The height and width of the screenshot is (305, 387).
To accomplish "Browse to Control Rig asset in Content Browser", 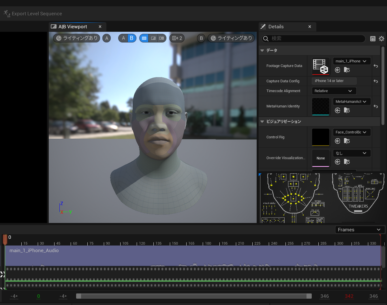I will coord(347,141).
